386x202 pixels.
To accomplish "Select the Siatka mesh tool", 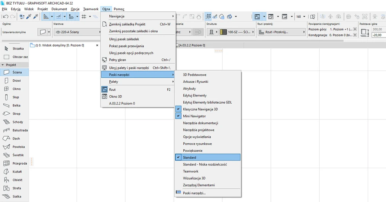I will [14, 196].
